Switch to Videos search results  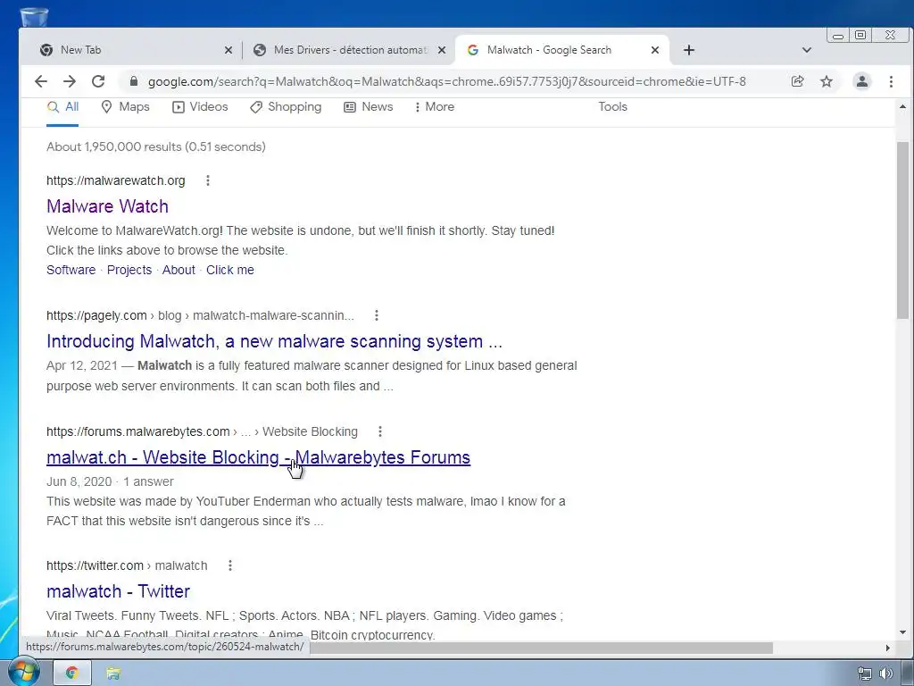pos(200,107)
